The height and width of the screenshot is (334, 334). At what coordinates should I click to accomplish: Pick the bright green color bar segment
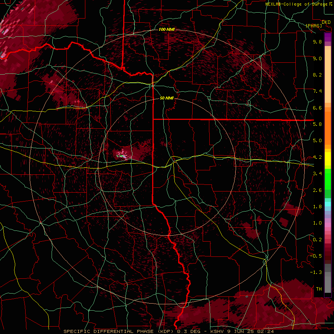(x=328, y=179)
